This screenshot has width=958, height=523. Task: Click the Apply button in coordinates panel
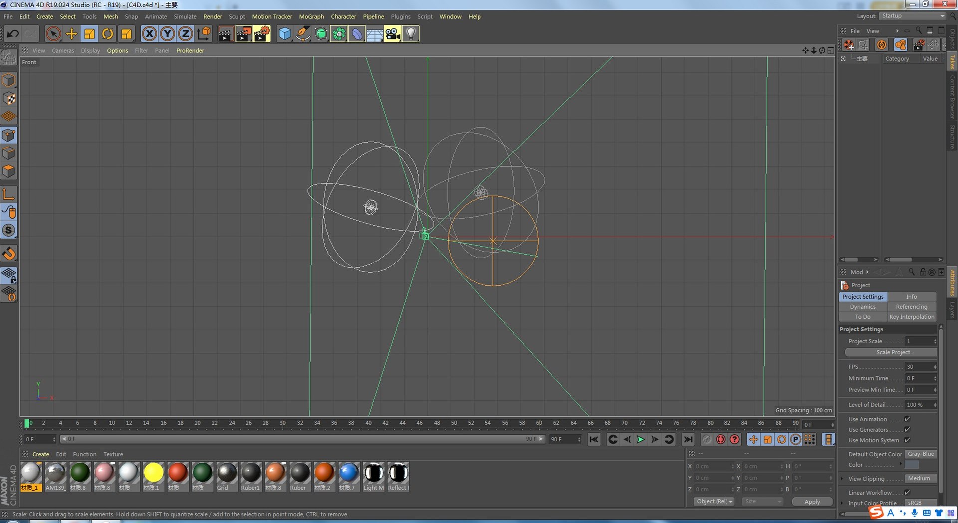pos(812,502)
